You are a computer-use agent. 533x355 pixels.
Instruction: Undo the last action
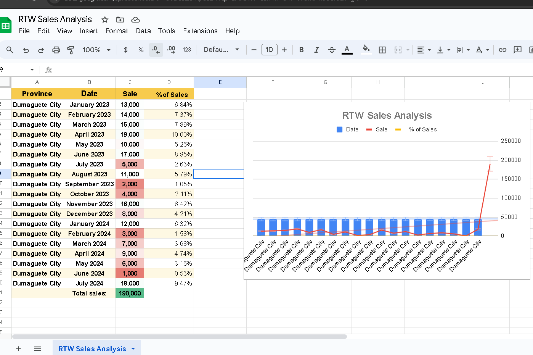point(26,50)
